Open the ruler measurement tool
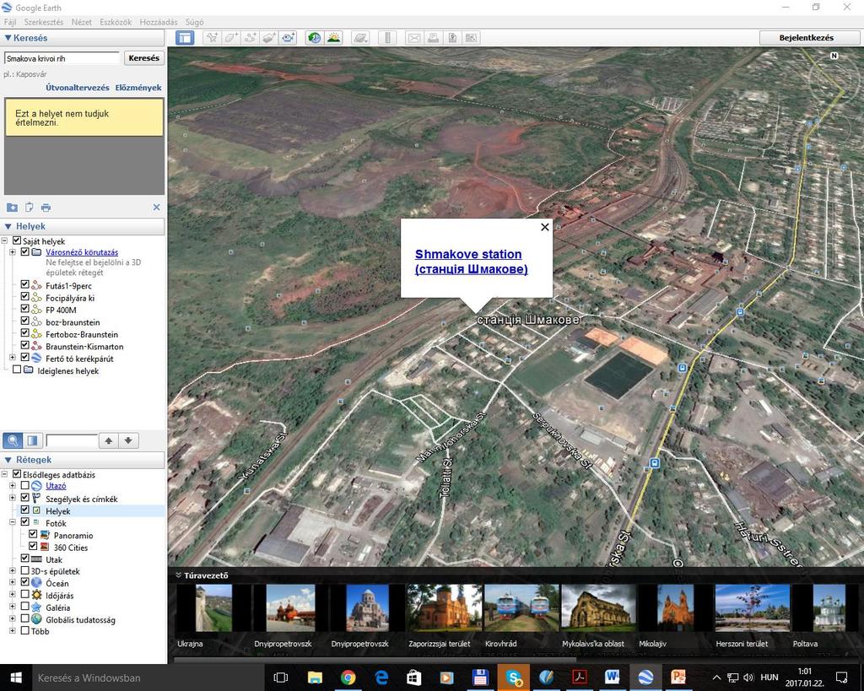This screenshot has height=691, width=864. point(387,37)
